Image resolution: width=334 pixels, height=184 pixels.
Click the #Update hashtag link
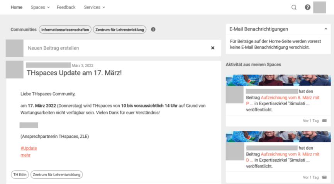29,148
